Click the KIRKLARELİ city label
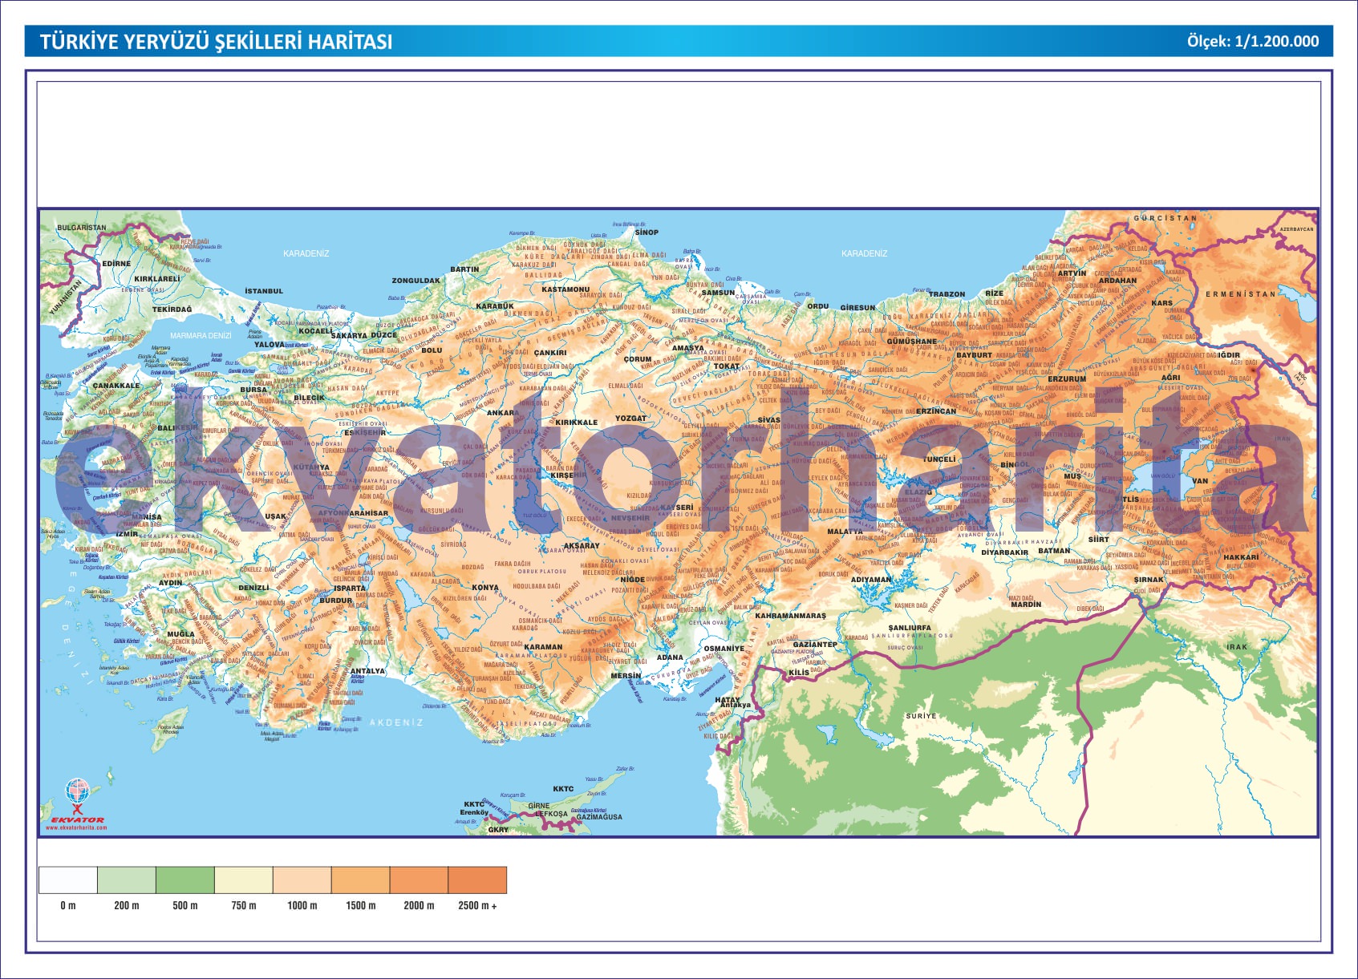 click(x=157, y=279)
